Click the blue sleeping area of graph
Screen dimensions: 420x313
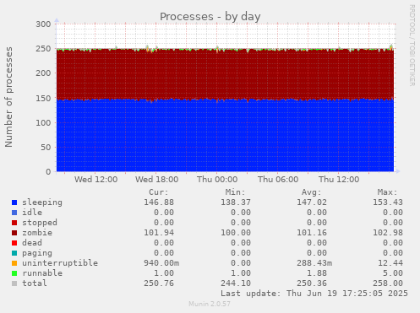pos(225,136)
